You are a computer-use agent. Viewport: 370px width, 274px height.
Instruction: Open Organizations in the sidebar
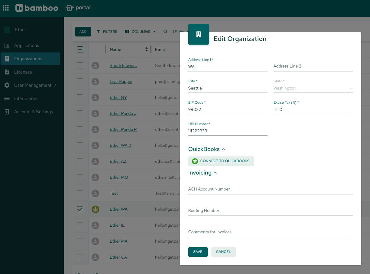[30, 59]
